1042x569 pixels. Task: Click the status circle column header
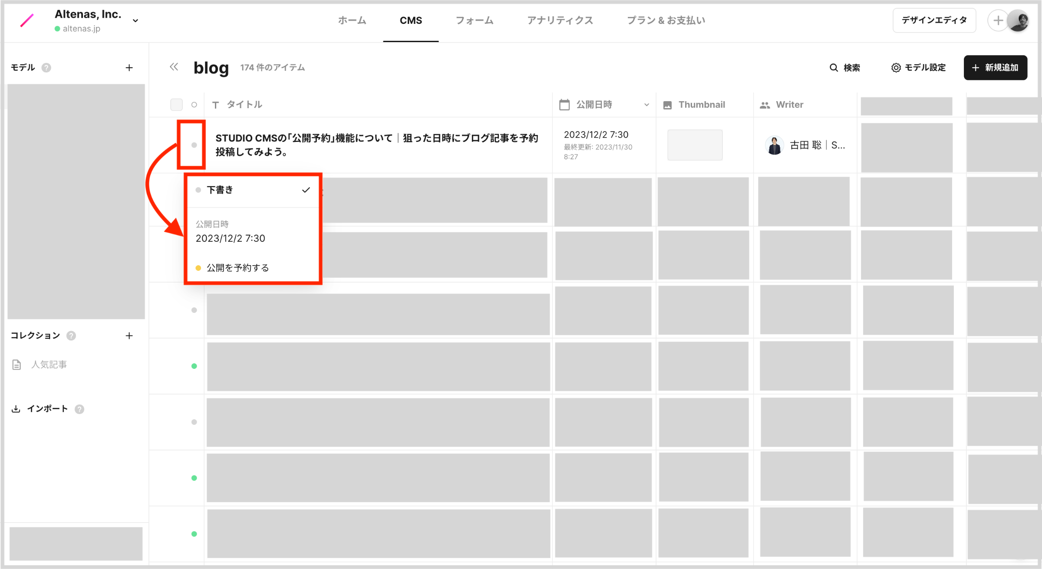(x=194, y=105)
